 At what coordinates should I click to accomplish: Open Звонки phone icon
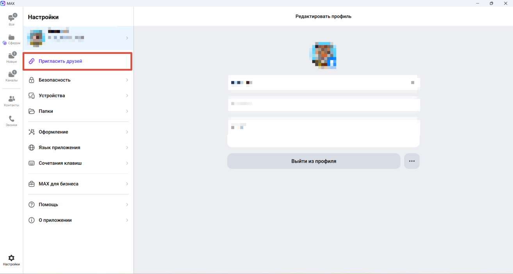tap(11, 118)
